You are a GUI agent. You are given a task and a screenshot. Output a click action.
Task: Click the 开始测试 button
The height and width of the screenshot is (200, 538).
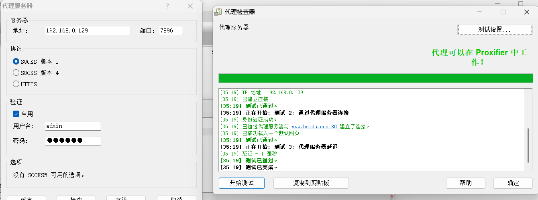pos(242,183)
